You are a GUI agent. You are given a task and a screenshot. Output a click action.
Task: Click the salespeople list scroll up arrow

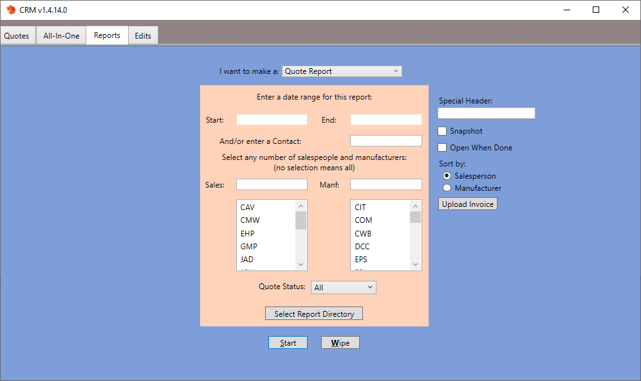[x=301, y=206]
